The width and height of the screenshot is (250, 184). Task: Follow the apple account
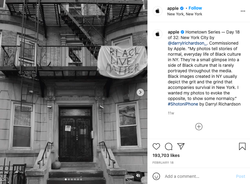(x=195, y=8)
